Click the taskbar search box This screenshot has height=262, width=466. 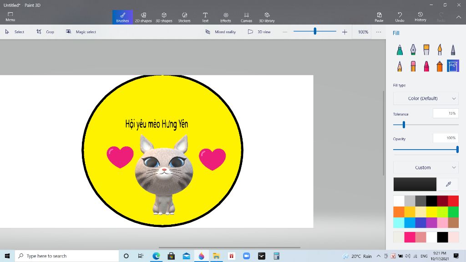(x=67, y=256)
